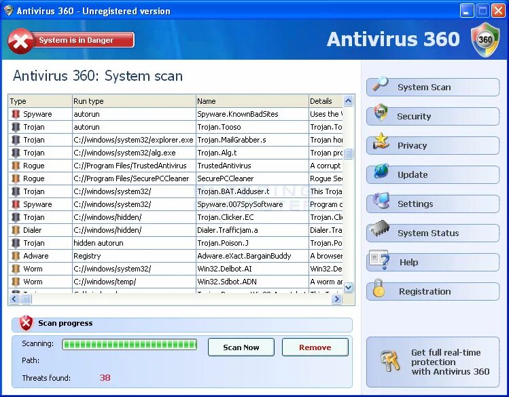Click Get full real-time protection banner
509x397 pixels.
point(433,362)
